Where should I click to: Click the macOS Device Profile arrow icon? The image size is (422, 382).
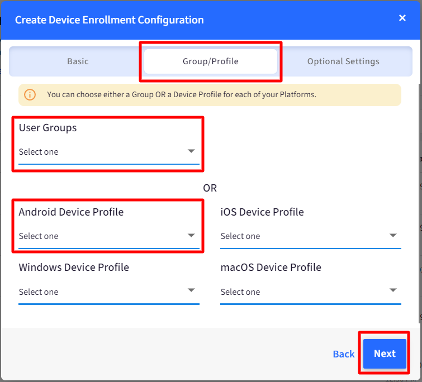pos(393,290)
